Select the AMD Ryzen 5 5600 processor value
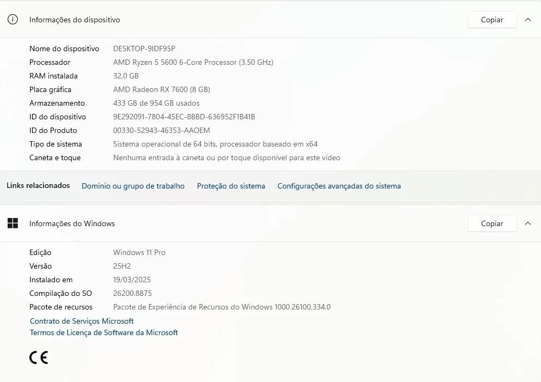 pos(193,62)
